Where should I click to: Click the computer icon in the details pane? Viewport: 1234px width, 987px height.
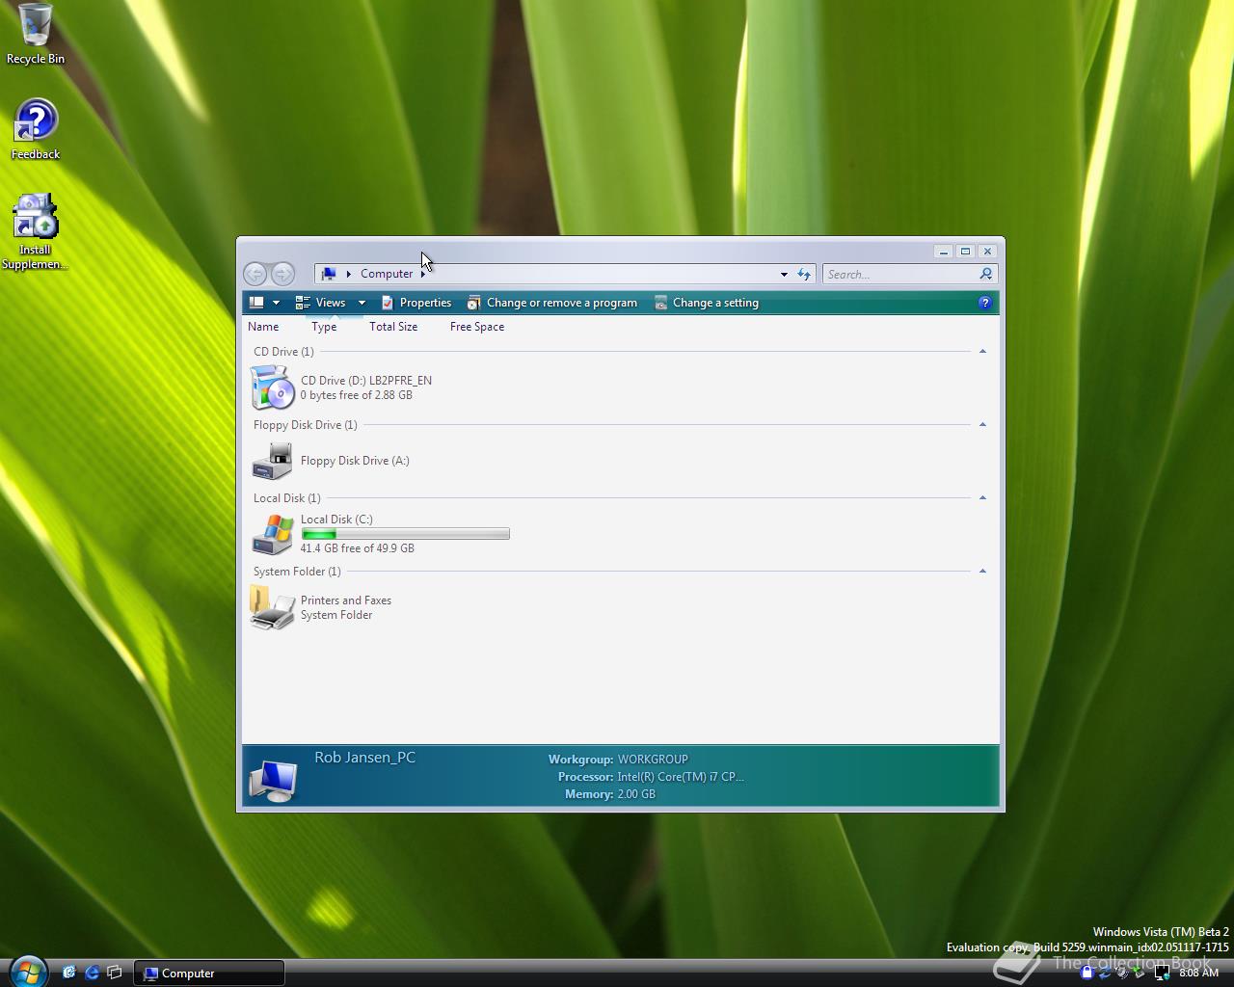273,780
